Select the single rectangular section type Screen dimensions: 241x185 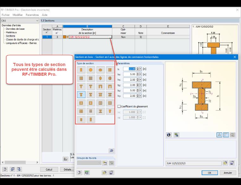[x=81, y=70]
